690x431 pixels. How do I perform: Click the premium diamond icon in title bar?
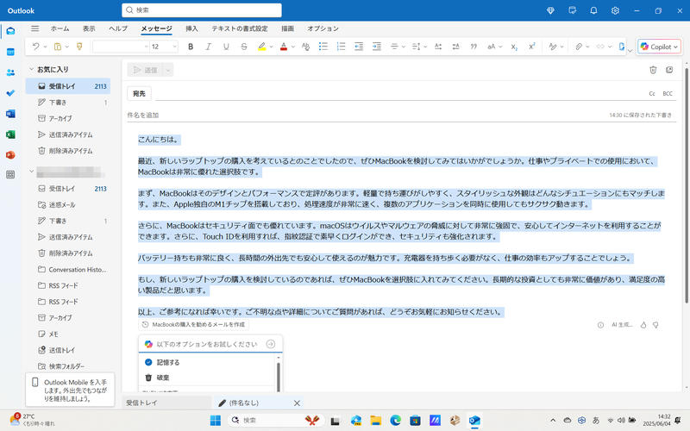tap(550, 10)
